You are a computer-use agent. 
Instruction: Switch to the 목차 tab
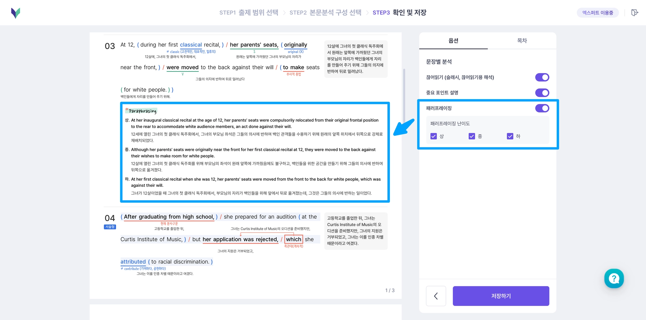pos(522,41)
